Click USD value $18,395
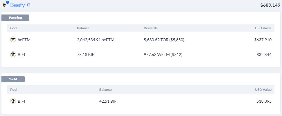This screenshot has height=116, width=282. click(x=264, y=101)
